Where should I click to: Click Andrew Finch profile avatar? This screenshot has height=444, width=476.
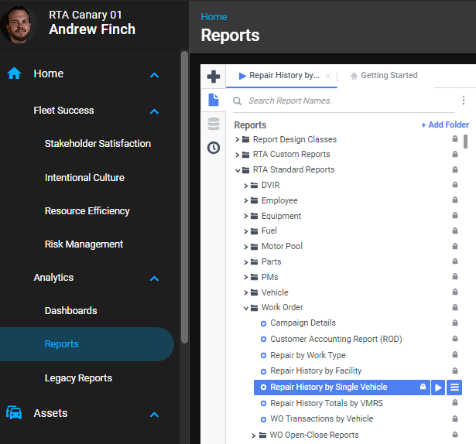tap(19, 24)
